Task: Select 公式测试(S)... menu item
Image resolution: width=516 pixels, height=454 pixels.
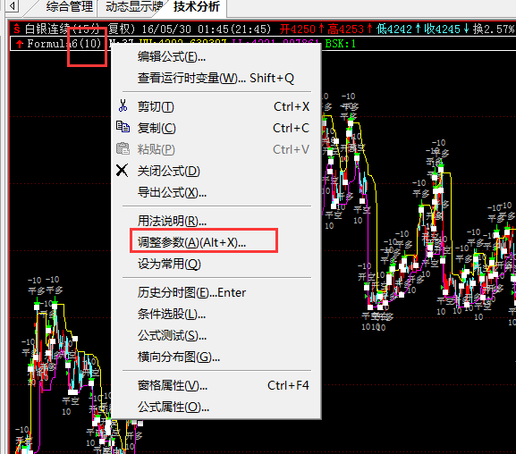Action: click(x=217, y=335)
